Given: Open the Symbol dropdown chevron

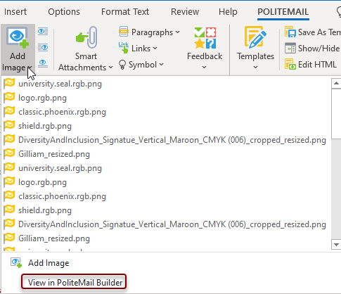Looking at the screenshot, I should coord(161,64).
